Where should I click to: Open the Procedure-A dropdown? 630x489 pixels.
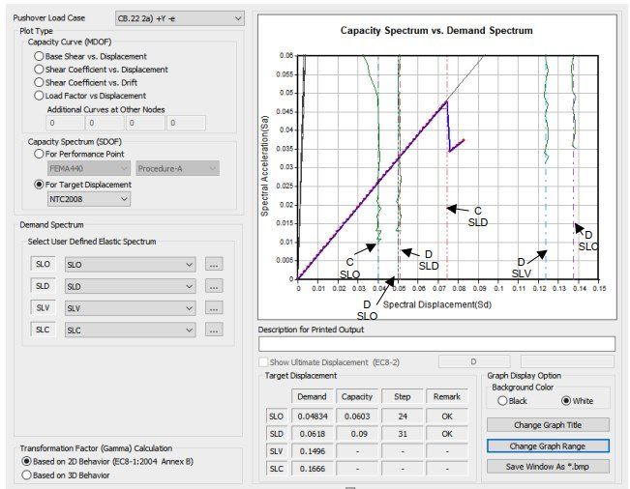click(178, 168)
